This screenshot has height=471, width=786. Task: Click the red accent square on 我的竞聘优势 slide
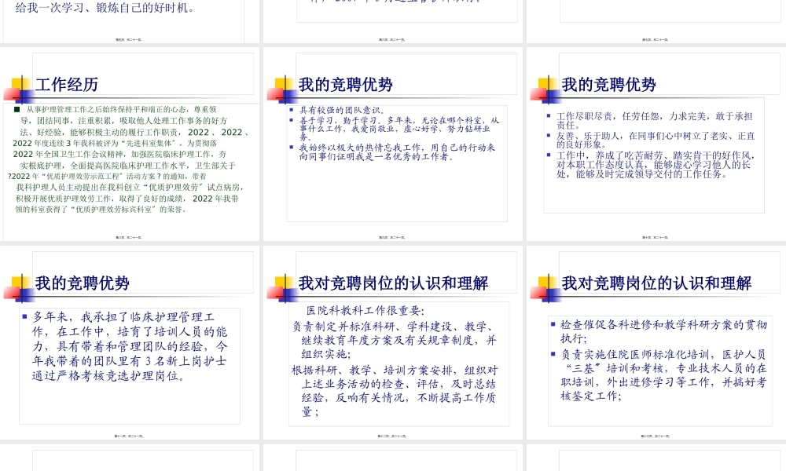[x=274, y=93]
